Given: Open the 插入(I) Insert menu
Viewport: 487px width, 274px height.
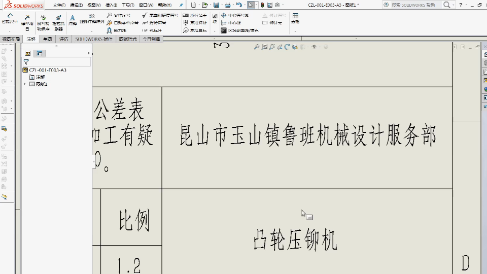Looking at the screenshot, I should coord(111,5).
